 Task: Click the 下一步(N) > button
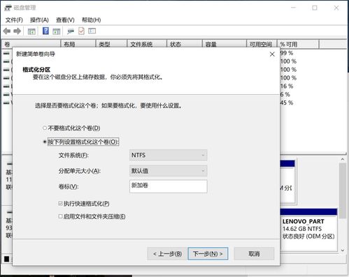(x=208, y=254)
